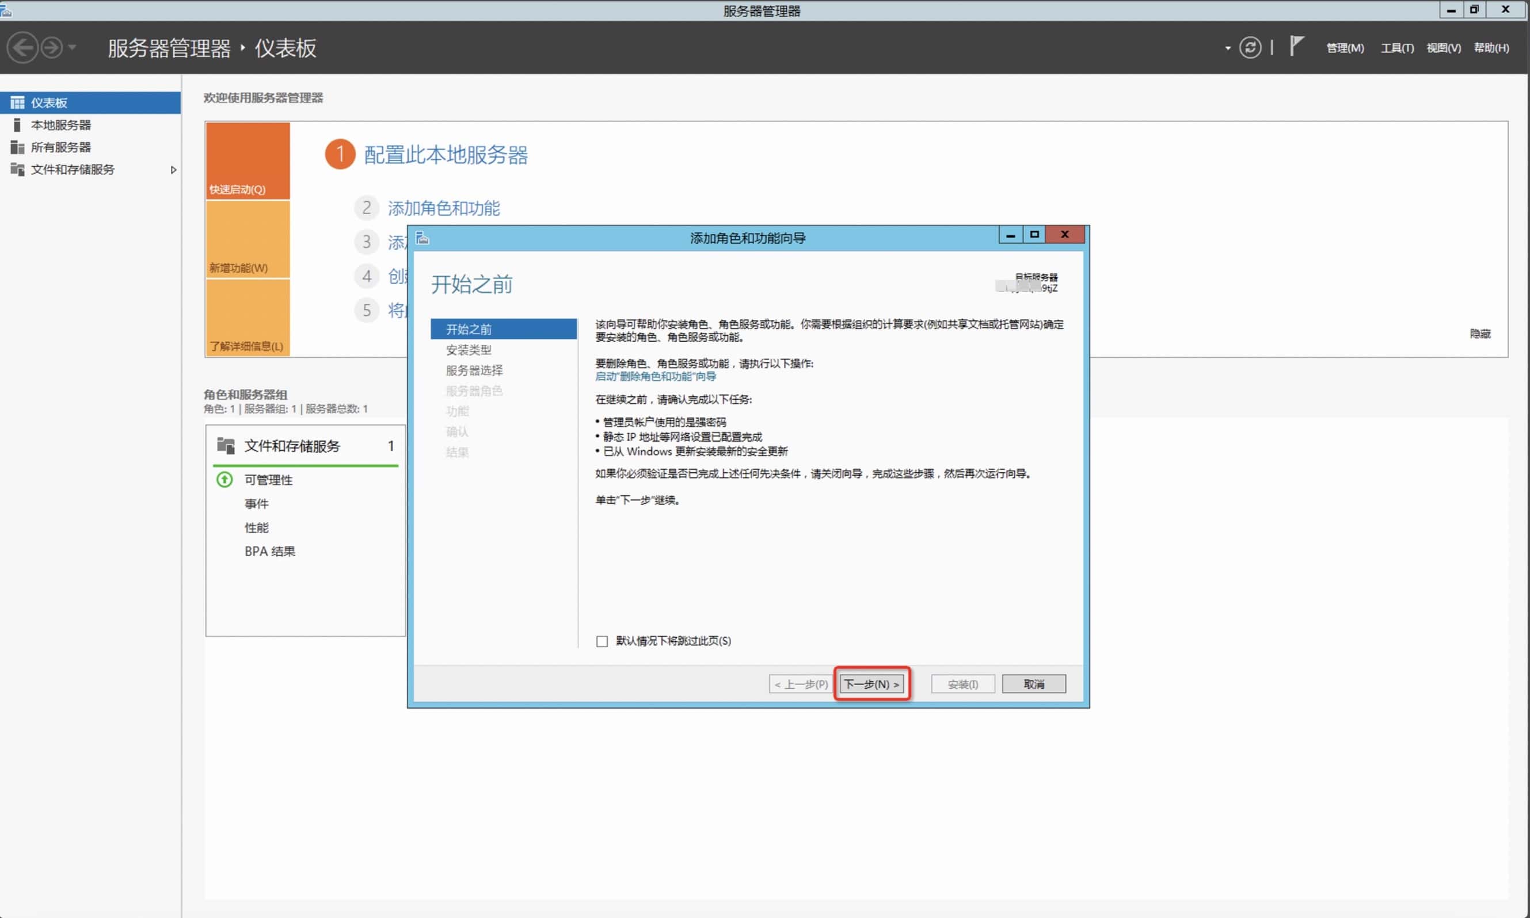The image size is (1530, 918).
Task: Check the skip this page by default box
Action: (x=602, y=641)
